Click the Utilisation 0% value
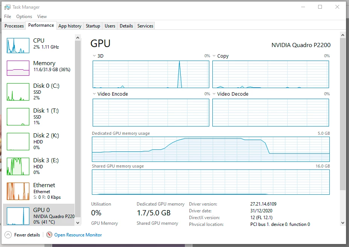Viewport: 349px width, 247px height. coord(96,213)
